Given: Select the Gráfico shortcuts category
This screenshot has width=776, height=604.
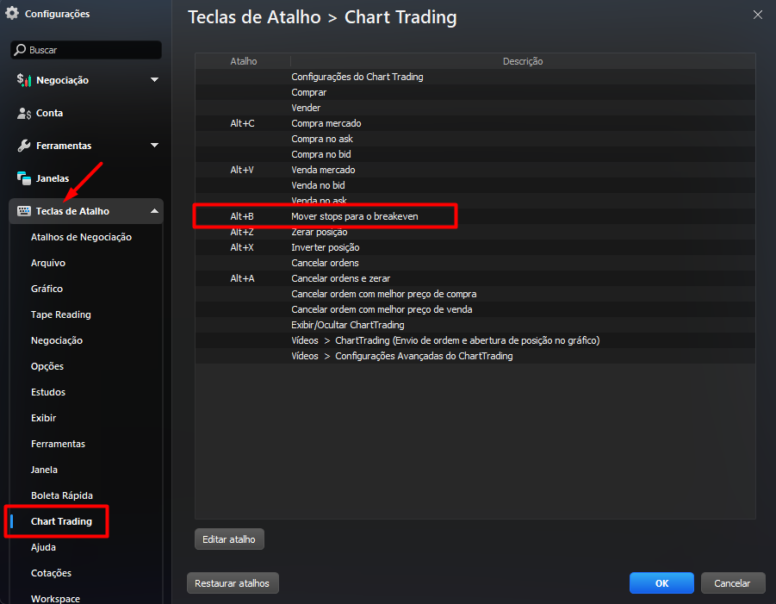Looking at the screenshot, I should [47, 289].
